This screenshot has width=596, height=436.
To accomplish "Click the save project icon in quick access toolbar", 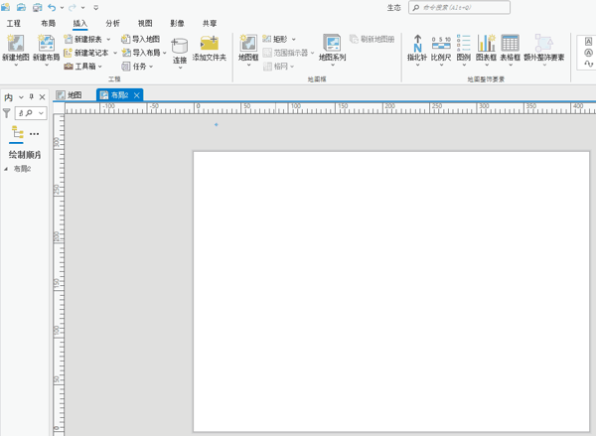I will click(x=38, y=7).
